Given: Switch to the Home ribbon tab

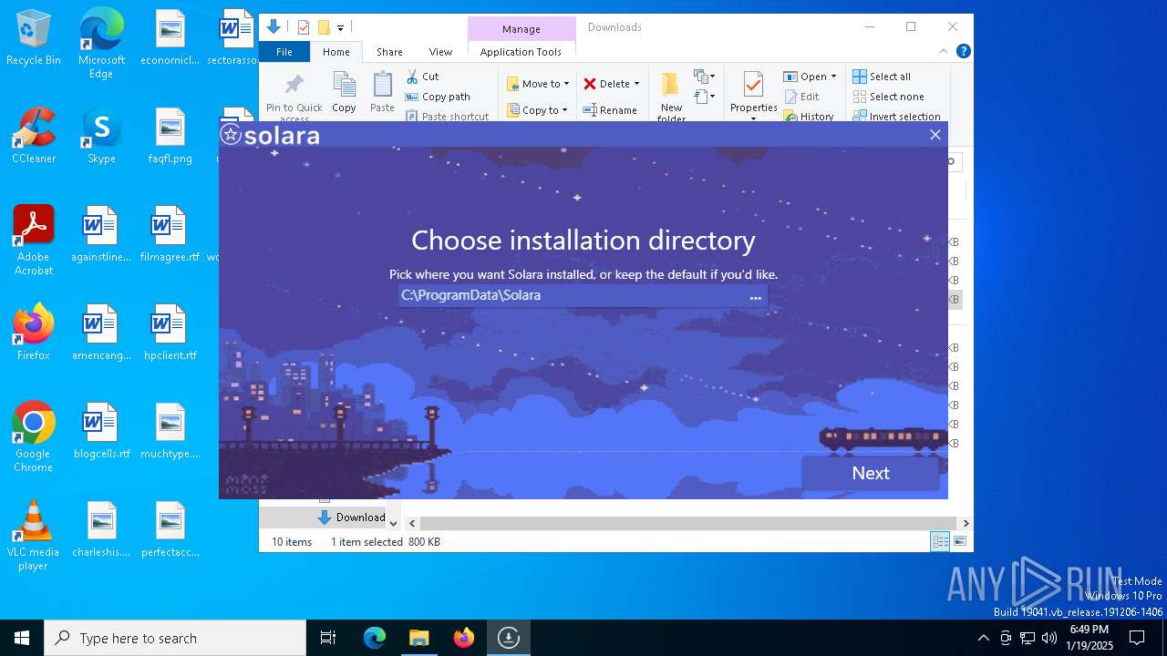Looking at the screenshot, I should coord(336,52).
